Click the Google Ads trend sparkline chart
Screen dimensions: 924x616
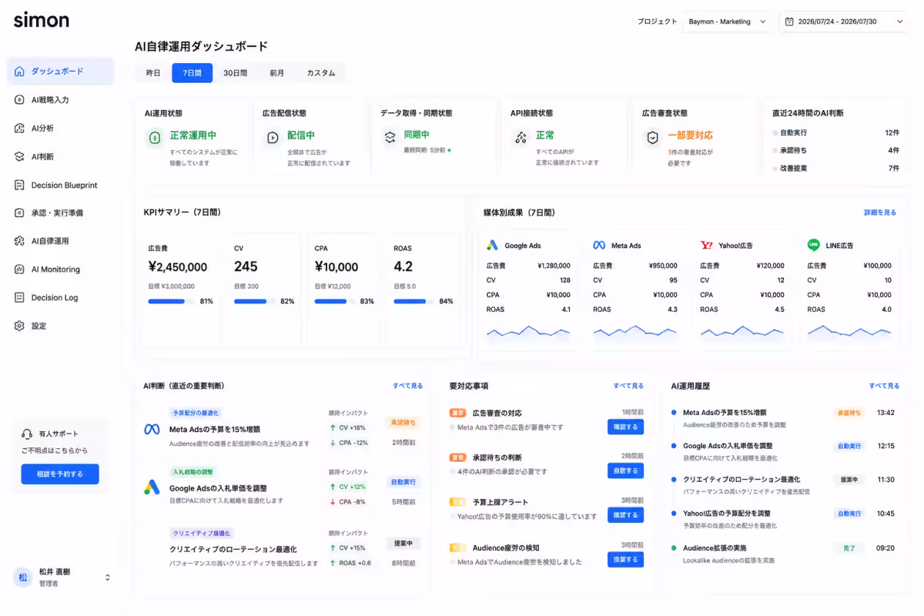(x=528, y=333)
